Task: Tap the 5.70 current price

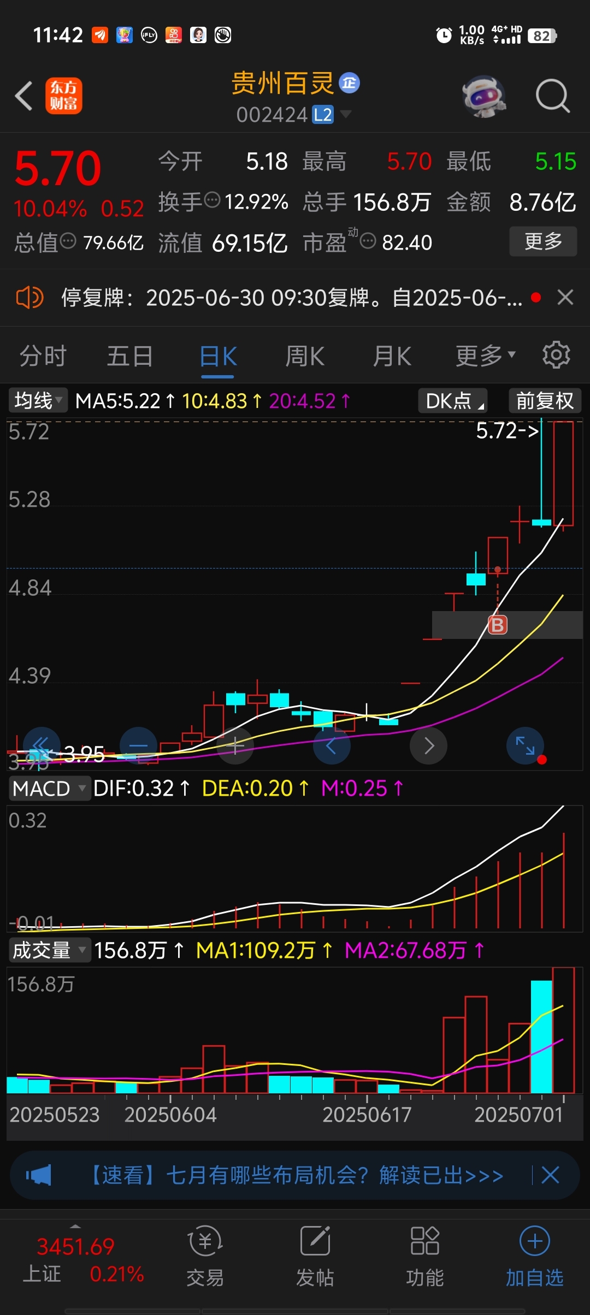Action: point(58,168)
